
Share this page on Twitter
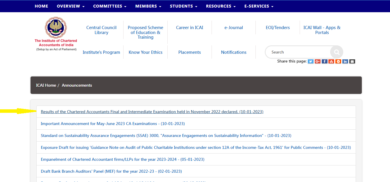(x=311, y=61)
